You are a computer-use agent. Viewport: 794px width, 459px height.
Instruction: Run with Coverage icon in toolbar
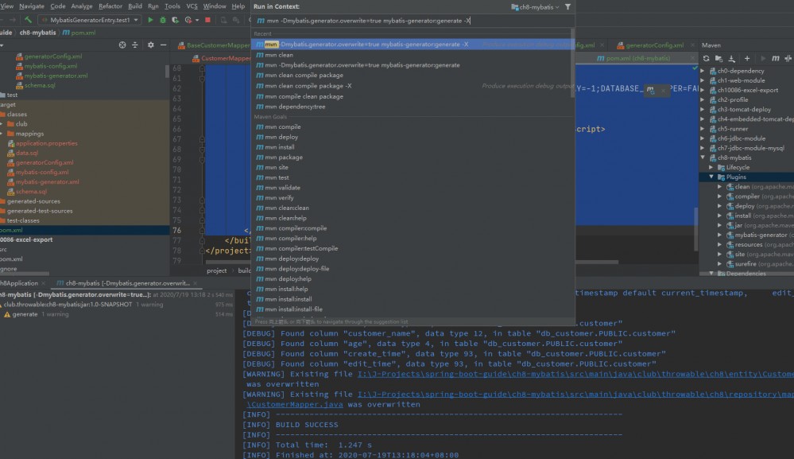[x=175, y=18]
